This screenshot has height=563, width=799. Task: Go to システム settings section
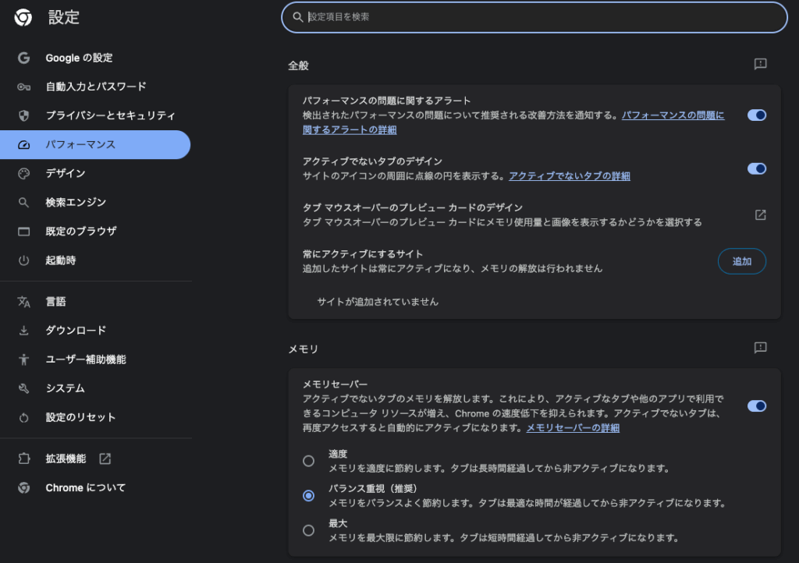point(65,388)
